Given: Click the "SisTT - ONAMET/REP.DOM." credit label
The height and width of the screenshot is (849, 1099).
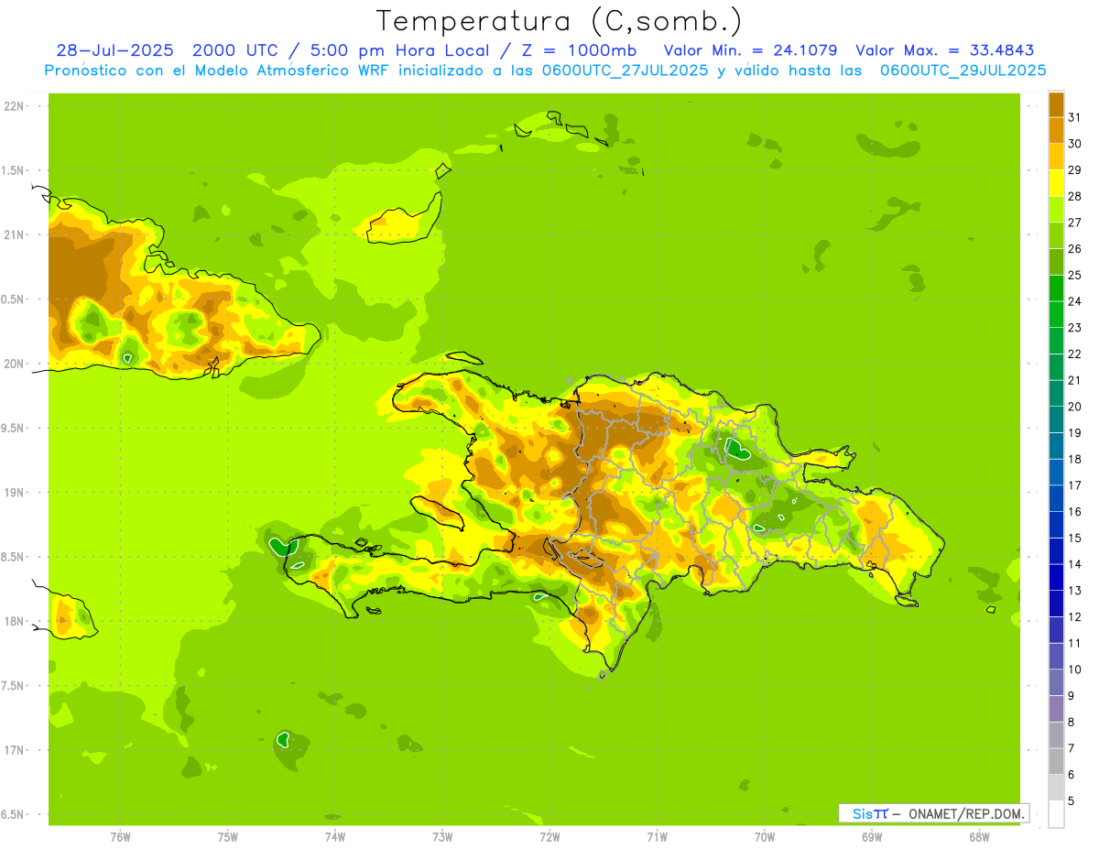Looking at the screenshot, I should (x=933, y=813).
